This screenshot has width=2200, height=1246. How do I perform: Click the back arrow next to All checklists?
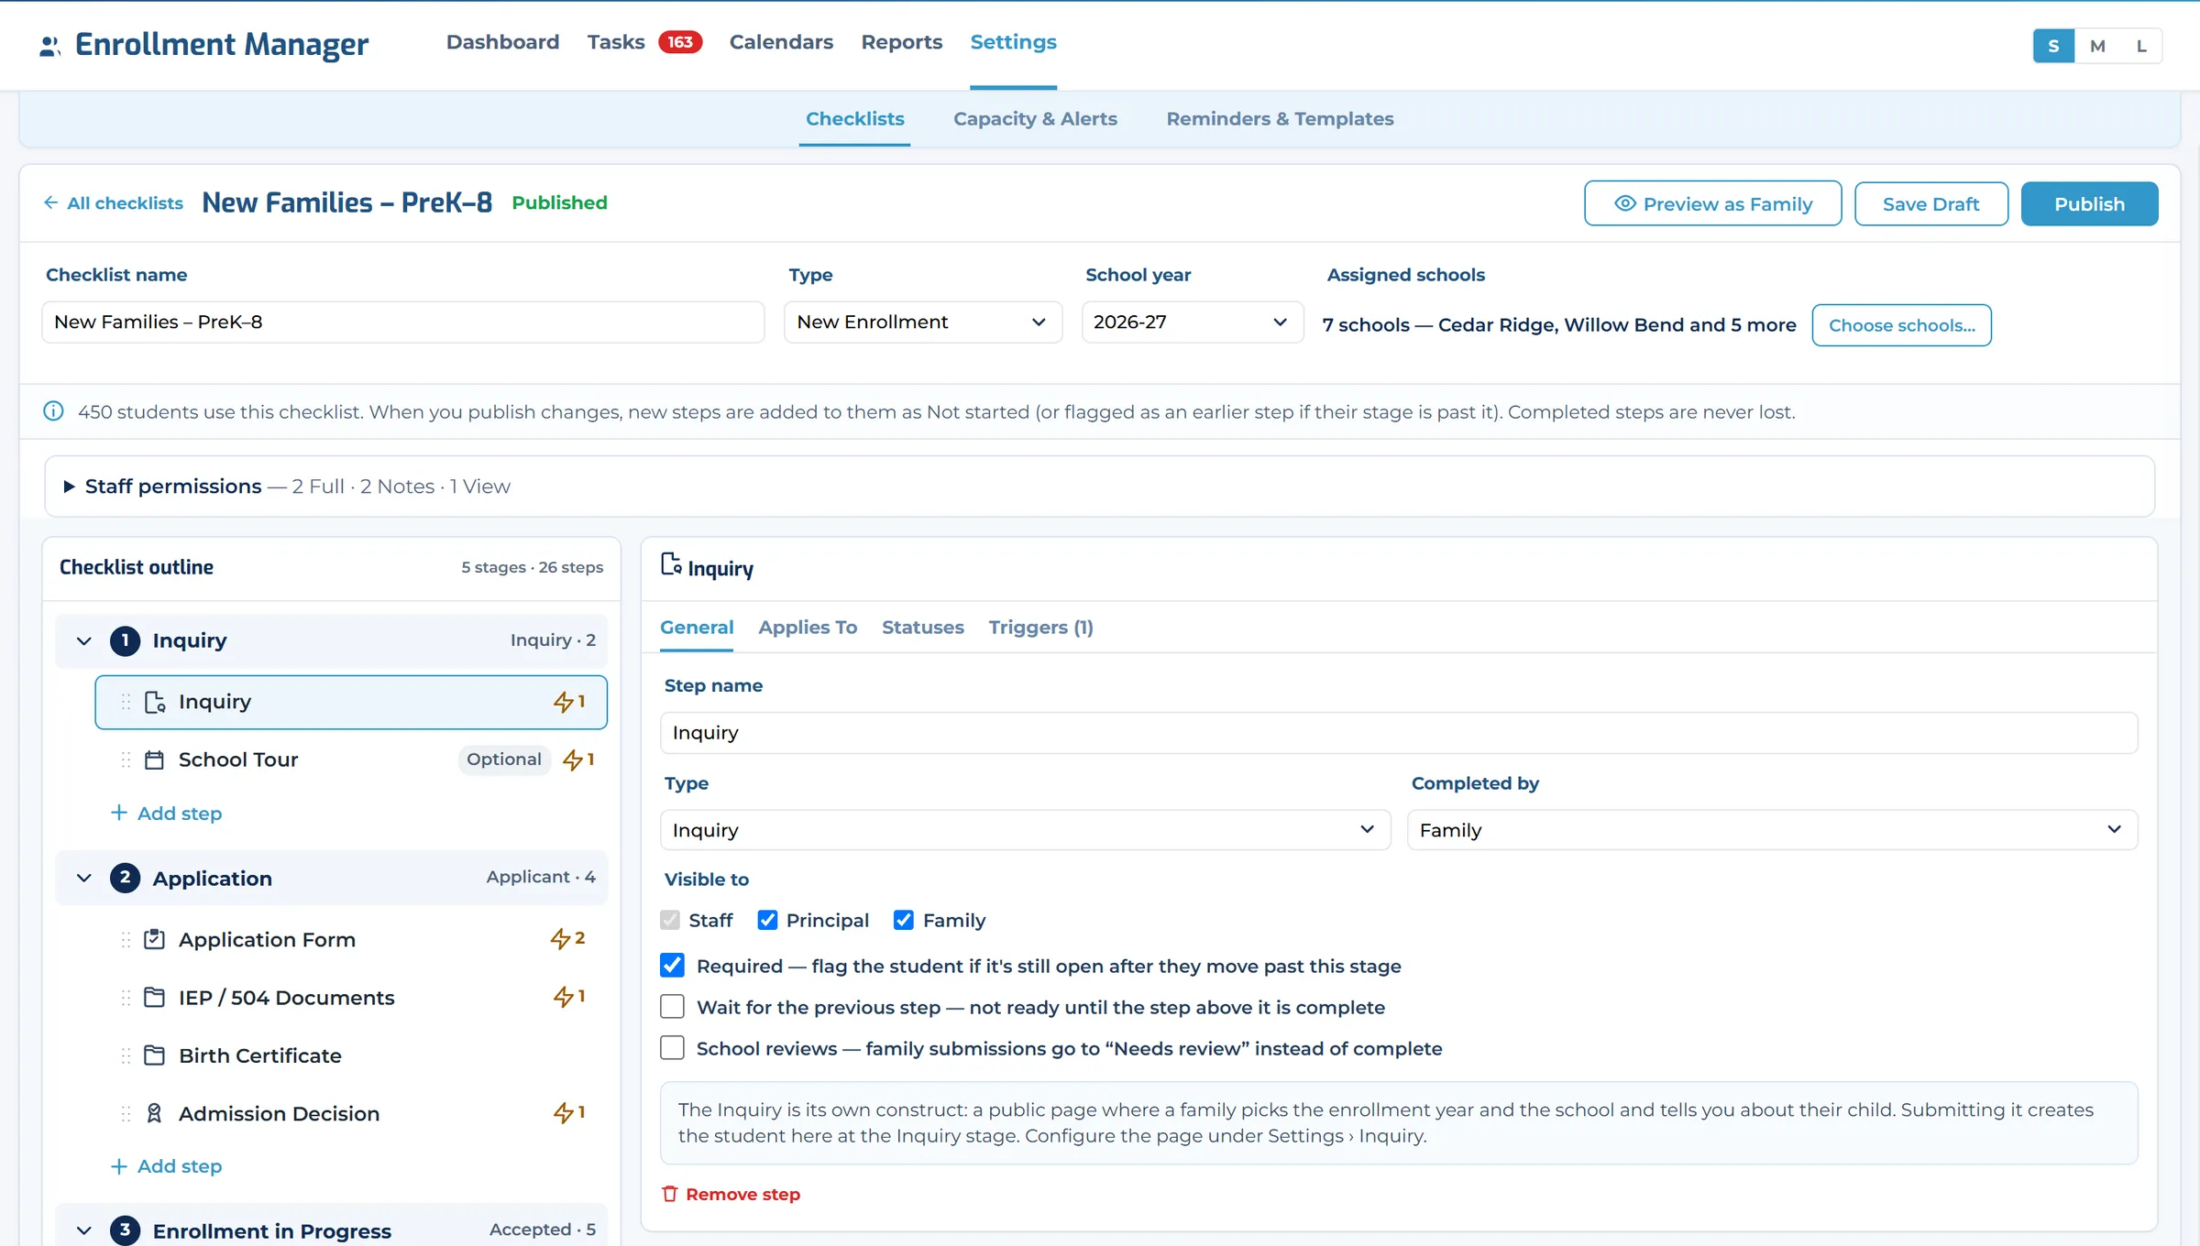click(51, 202)
